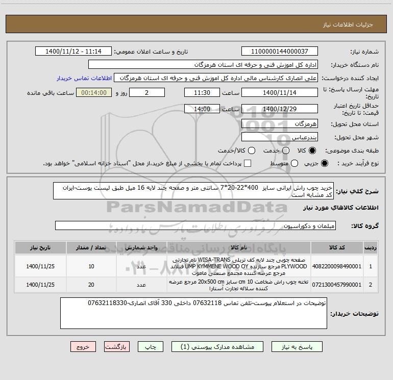Click the response deadline date 1400/11/14 field
This screenshot has width=393, height=380.
coord(280,93)
